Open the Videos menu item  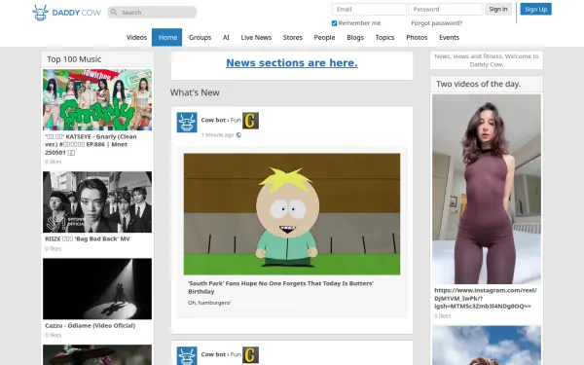136,37
